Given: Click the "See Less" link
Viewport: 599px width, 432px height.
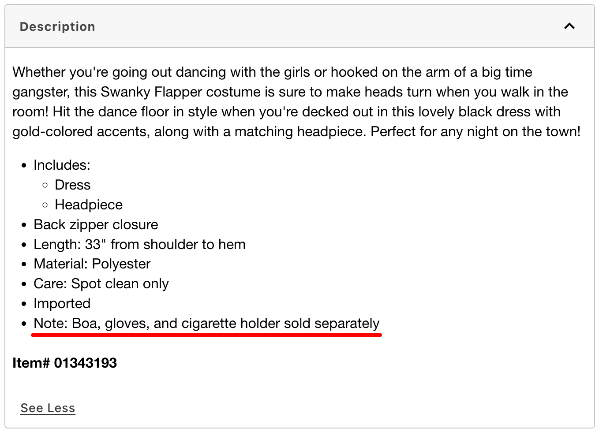Looking at the screenshot, I should [x=48, y=408].
